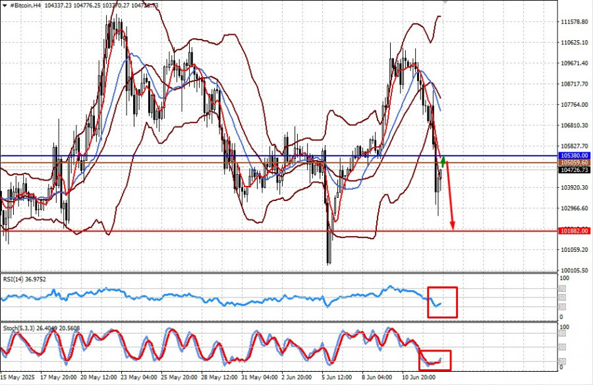The height and width of the screenshot is (385, 593).
Task: Click the 111578.80 price axis value
Action: (574, 22)
